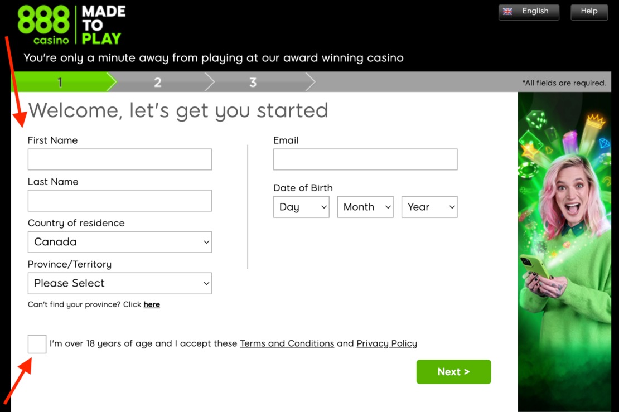
Task: Open the Year of birth dropdown
Action: pos(429,207)
